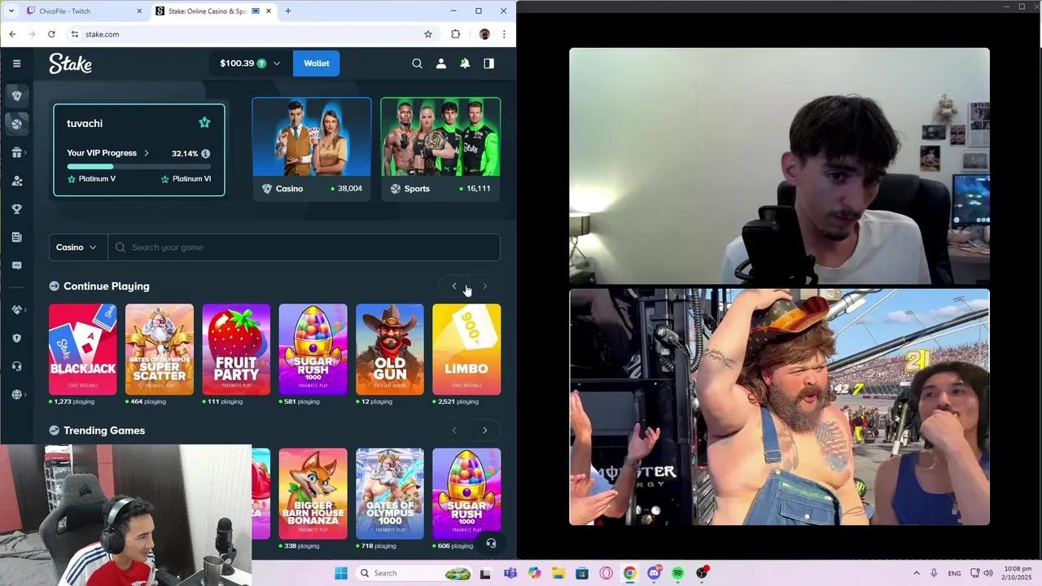The height and width of the screenshot is (586, 1042).
Task: Launch Bigger Barn House Bonanza
Action: coord(313,493)
